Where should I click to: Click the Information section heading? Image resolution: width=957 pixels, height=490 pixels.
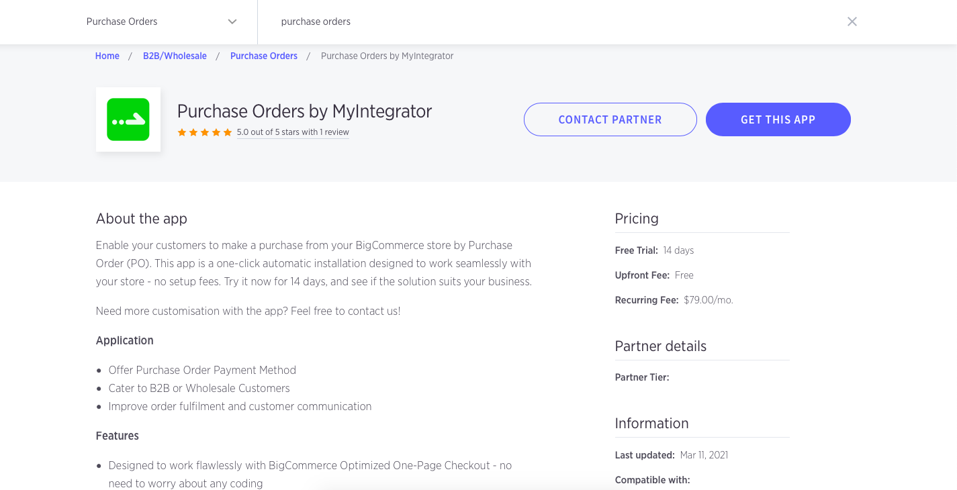click(x=651, y=424)
